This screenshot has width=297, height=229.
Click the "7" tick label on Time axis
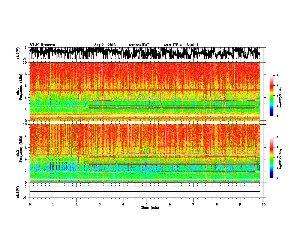193,204
